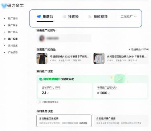Go to 广告名称 in sidebar
This screenshot has width=151, height=131.
[x=13, y=52]
